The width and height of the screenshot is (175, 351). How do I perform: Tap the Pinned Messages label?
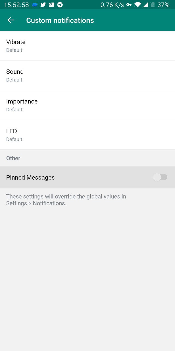[30, 177]
